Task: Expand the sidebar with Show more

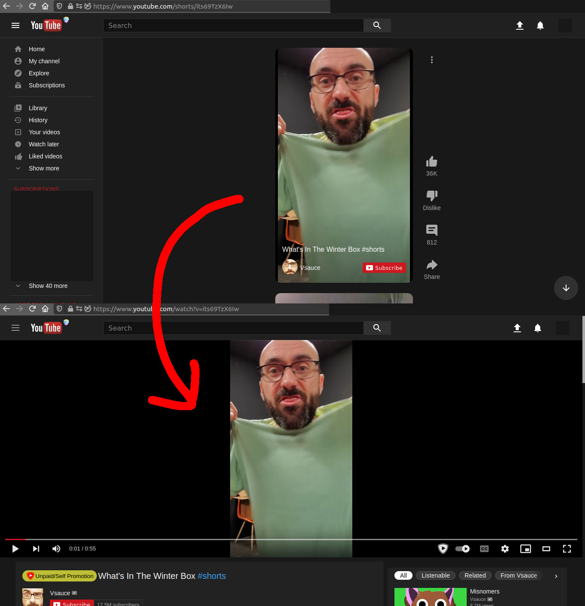Action: pos(43,168)
